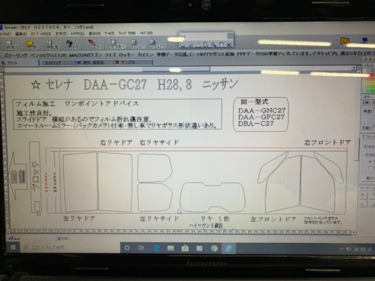The height and width of the screenshot is (281, 375).
Task: Click the 反転 flip input field
Action: [x=374, y=128]
